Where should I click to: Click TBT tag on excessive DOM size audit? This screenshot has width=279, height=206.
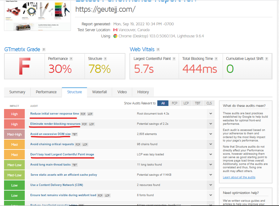pyautogui.click(x=75, y=134)
